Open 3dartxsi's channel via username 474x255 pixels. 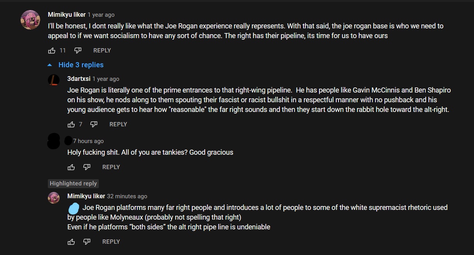(79, 79)
